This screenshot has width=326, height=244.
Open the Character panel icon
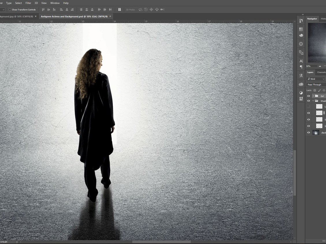[301, 61]
